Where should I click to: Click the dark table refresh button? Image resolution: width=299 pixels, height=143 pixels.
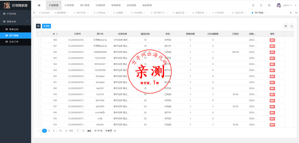38,26
